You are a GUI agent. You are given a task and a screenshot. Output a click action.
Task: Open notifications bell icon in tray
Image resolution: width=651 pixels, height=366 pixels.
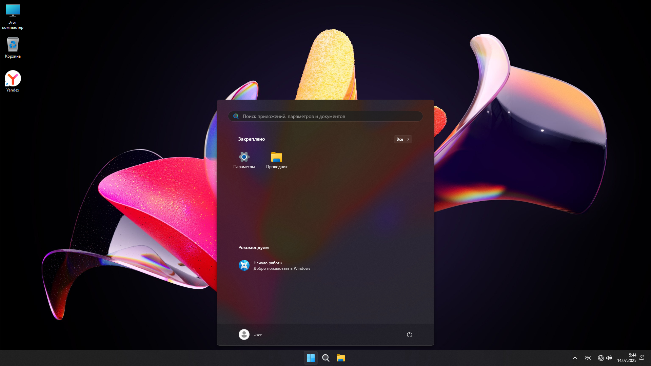click(642, 358)
